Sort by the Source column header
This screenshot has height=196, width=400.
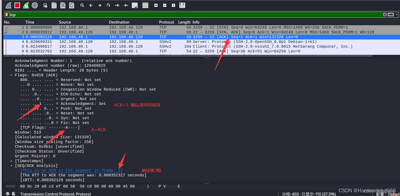click(83, 22)
